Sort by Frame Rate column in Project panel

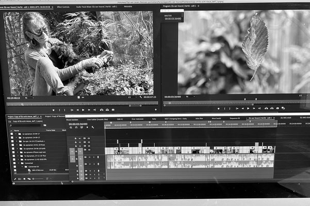[x=51, y=130]
